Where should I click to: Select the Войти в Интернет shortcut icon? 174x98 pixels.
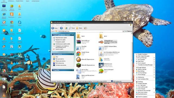(x=101, y=71)
